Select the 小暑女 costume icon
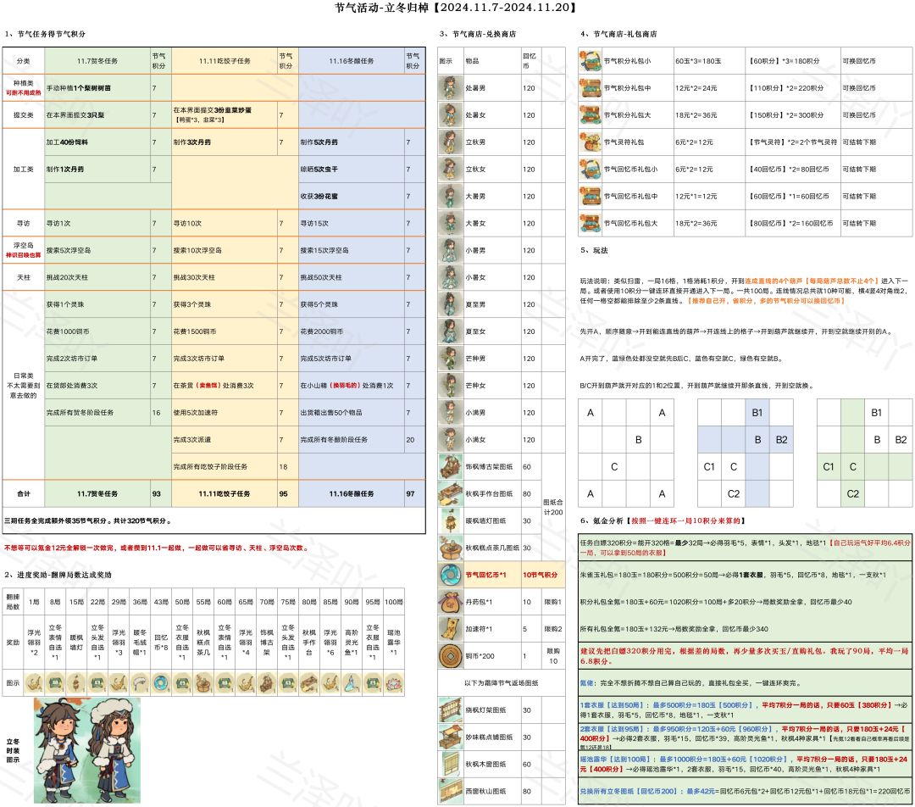Image resolution: width=915 pixels, height=807 pixels. coord(450,277)
